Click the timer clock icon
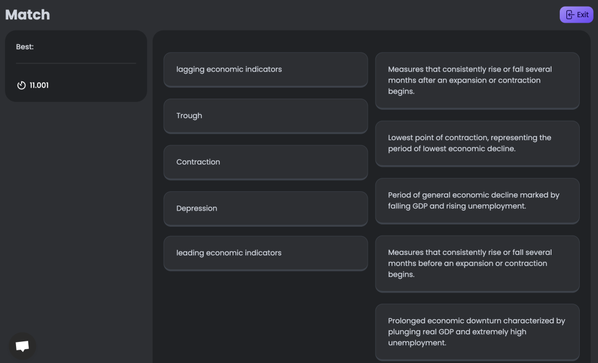This screenshot has height=363, width=598. (x=22, y=85)
